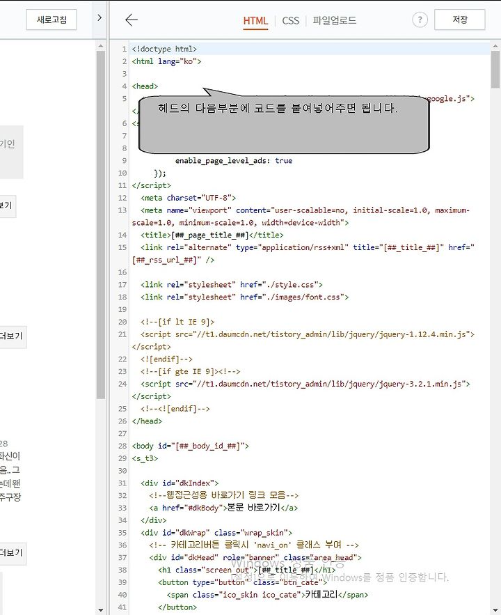501x615 pixels.
Task: Click the <!--[if gte IE 9]> line
Action: [191, 372]
